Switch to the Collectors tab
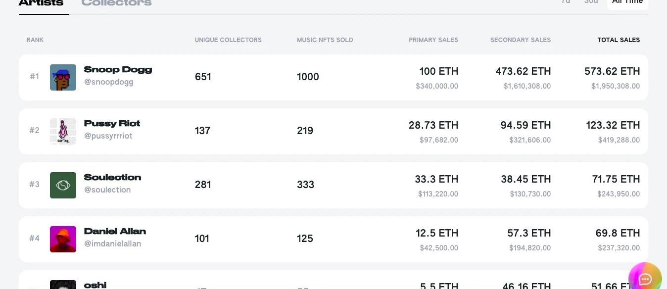 (x=116, y=3)
